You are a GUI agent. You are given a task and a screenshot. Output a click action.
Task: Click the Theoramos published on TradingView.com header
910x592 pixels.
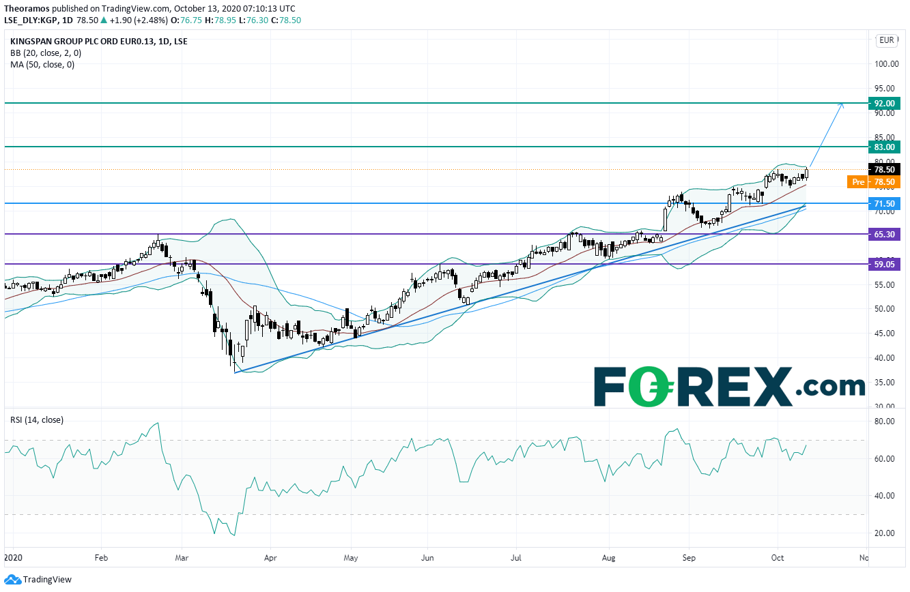pyautogui.click(x=150, y=9)
